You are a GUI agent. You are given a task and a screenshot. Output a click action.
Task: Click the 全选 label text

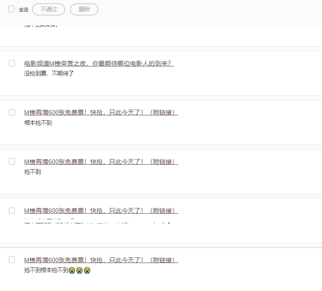(x=24, y=10)
